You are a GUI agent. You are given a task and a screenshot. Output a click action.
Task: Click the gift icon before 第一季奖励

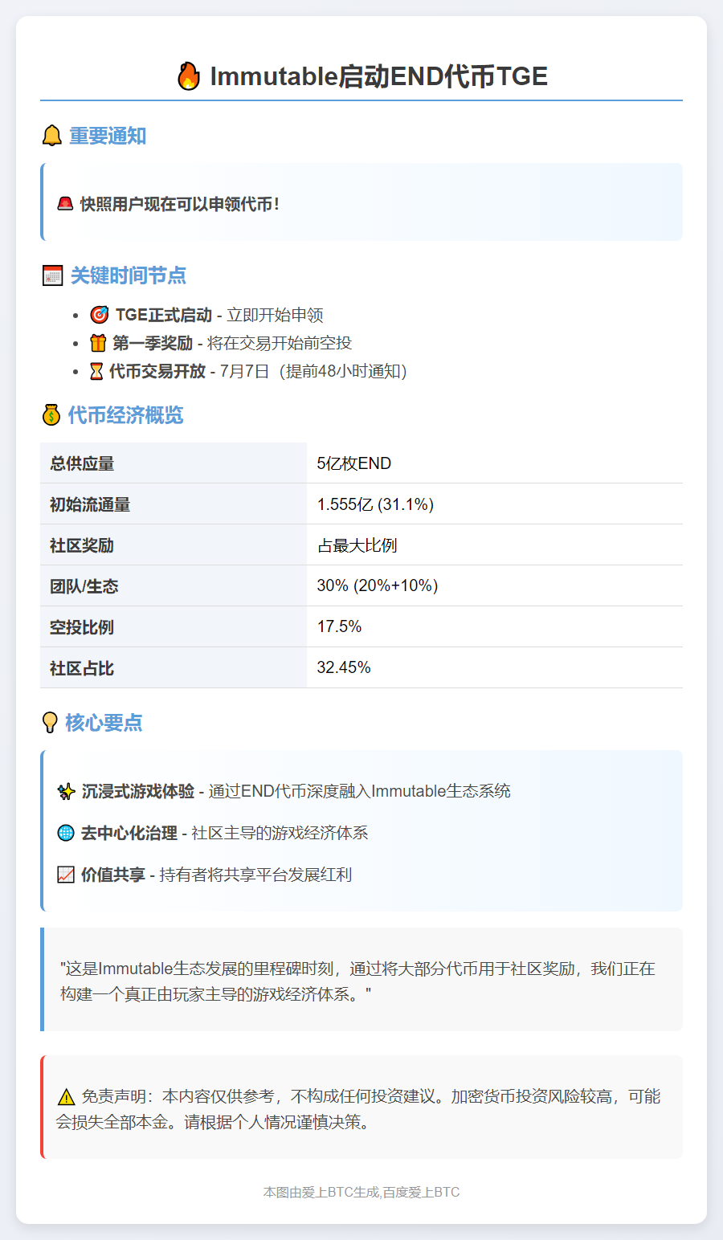coord(98,343)
